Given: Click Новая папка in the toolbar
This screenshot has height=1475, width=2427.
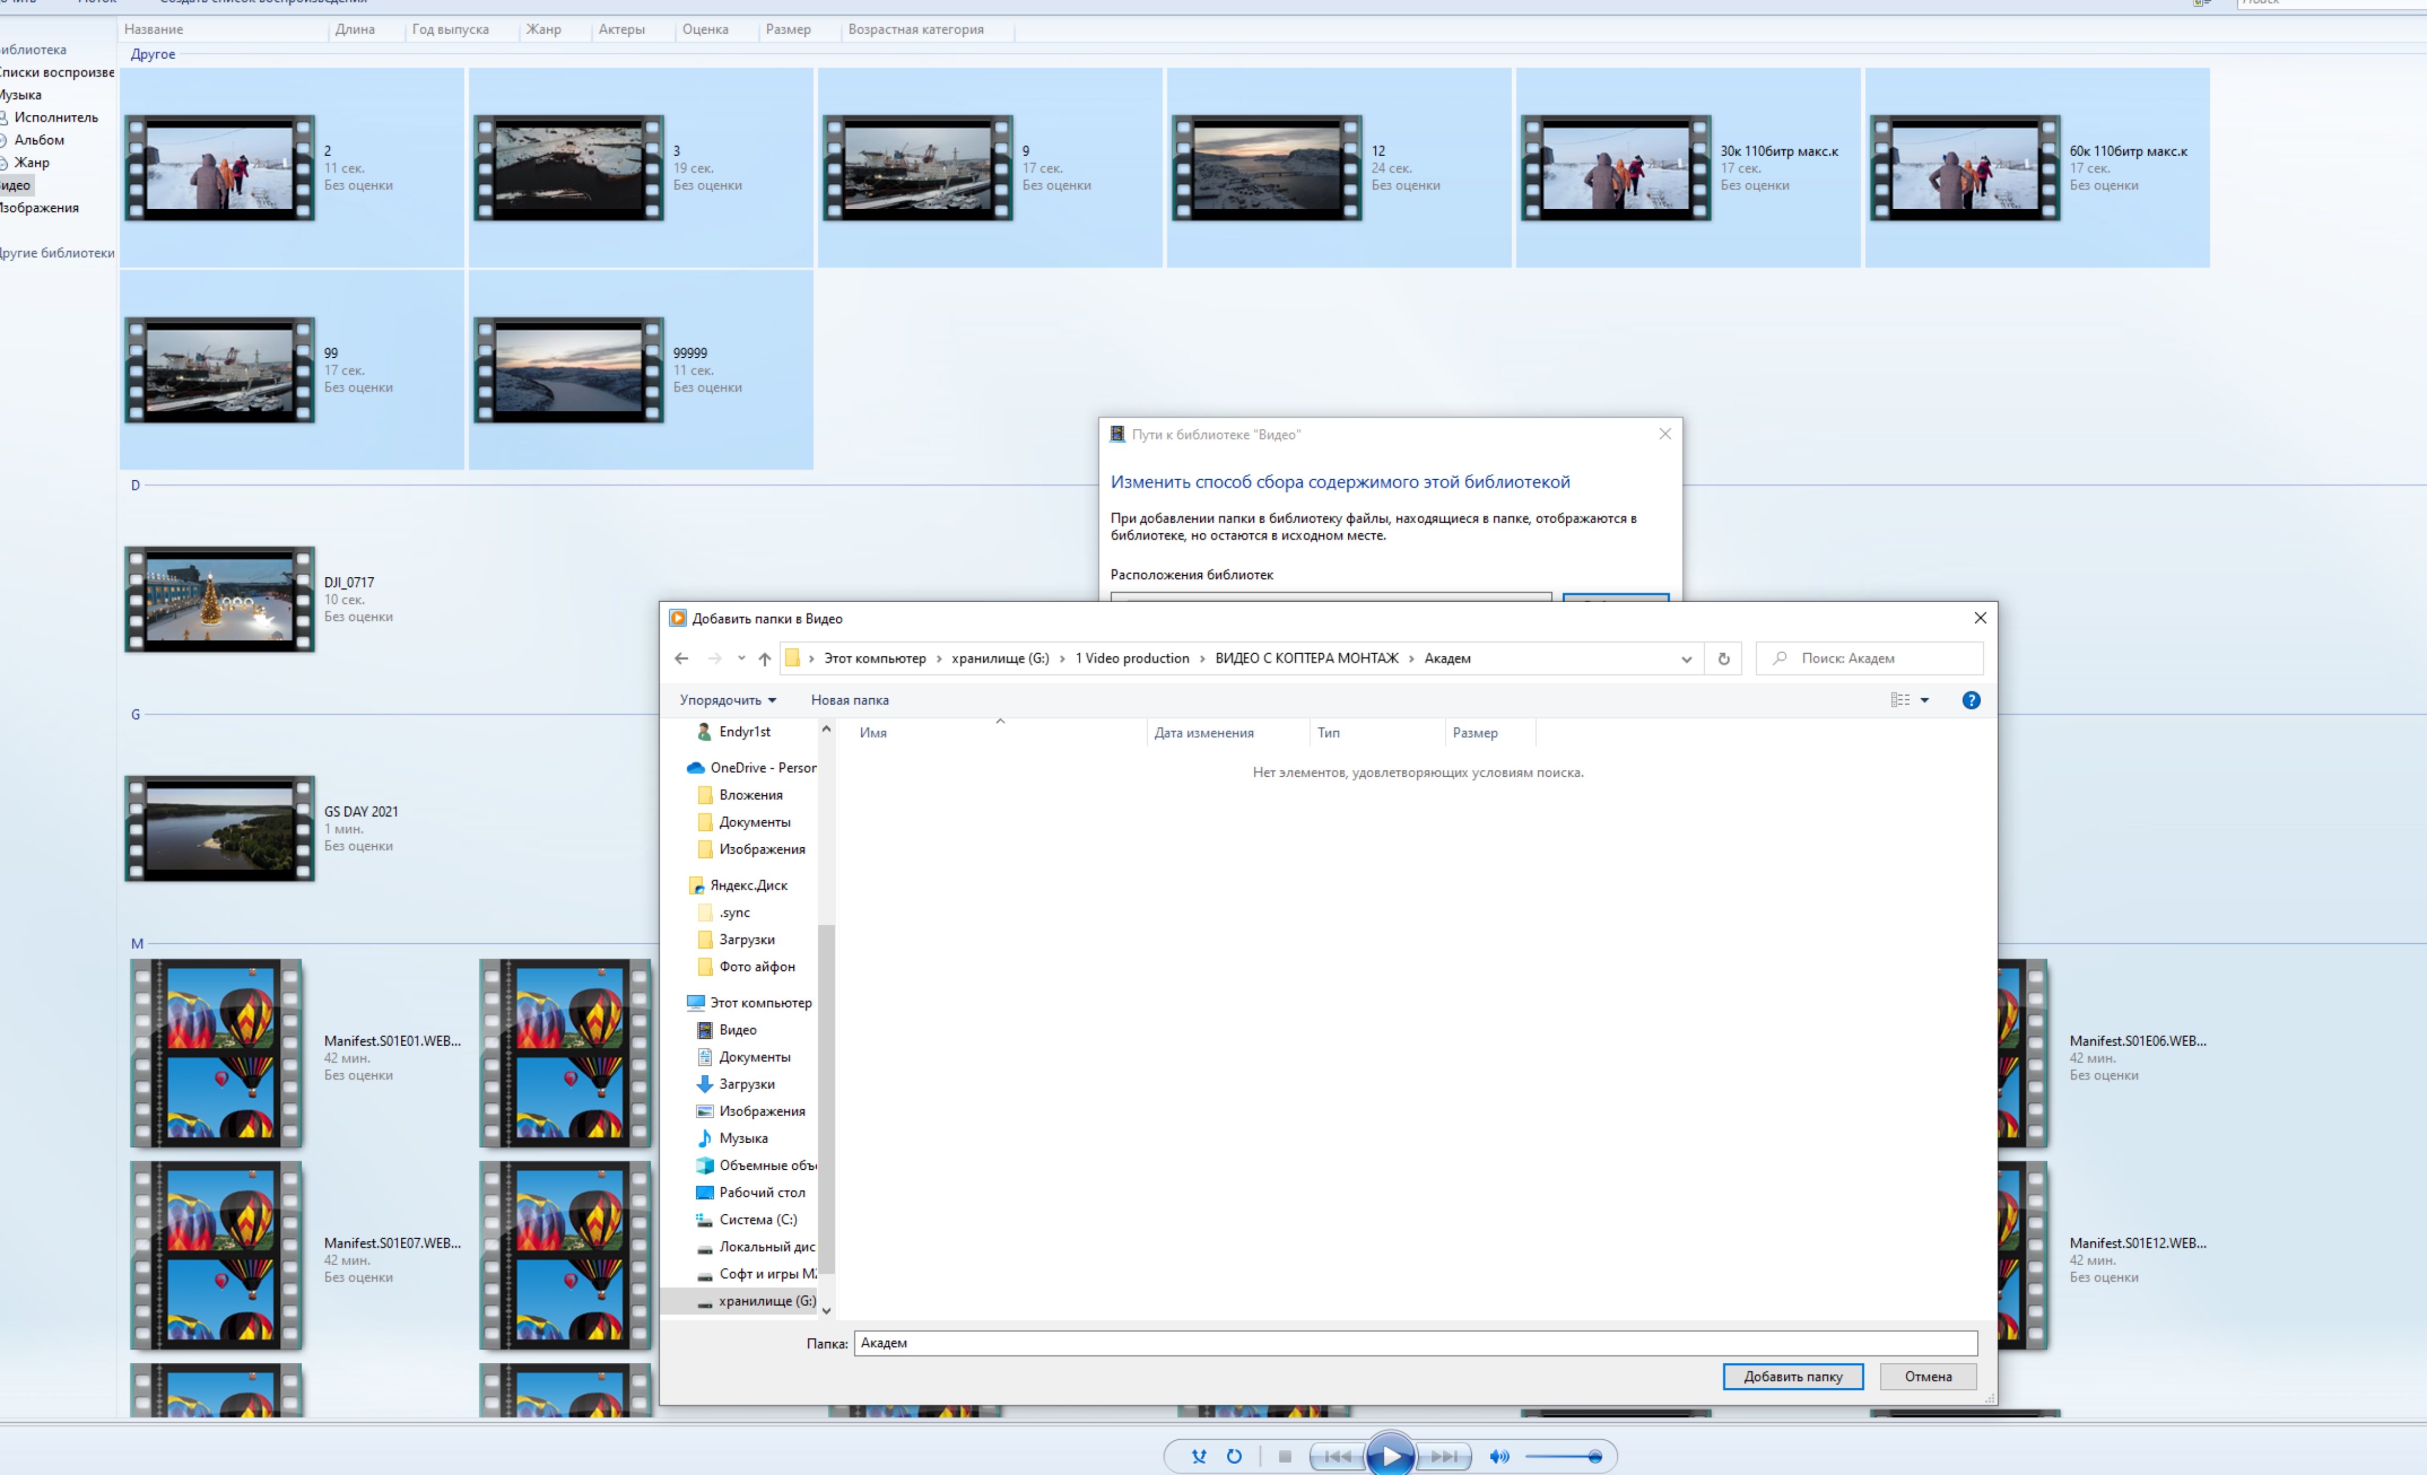Looking at the screenshot, I should click(849, 700).
